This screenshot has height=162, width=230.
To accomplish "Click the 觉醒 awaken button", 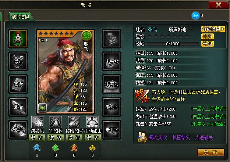I will tap(211, 152).
